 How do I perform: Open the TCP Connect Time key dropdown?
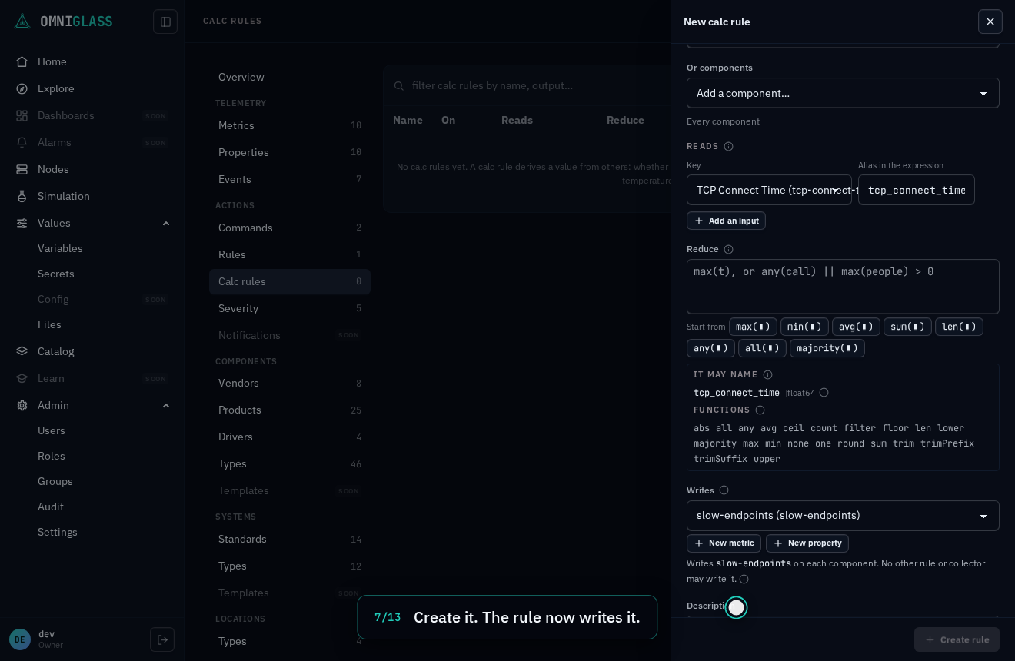click(x=769, y=190)
